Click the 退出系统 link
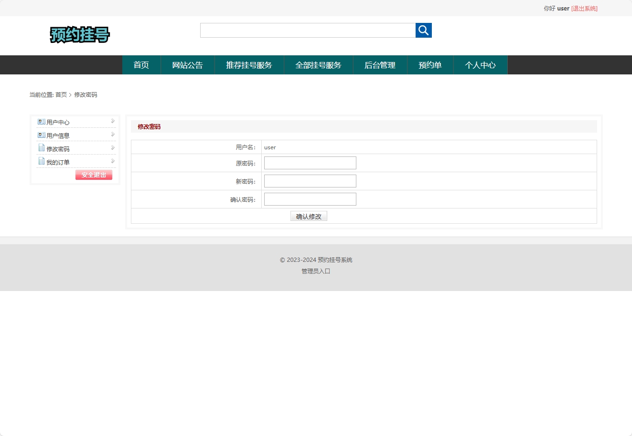The image size is (632, 436). click(584, 8)
